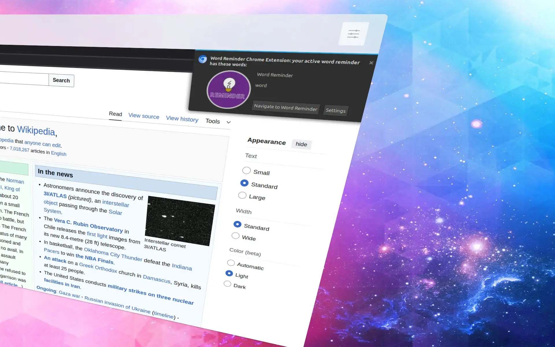Click 'word' text in notification
Screen dimensions: 555x347
261,85
